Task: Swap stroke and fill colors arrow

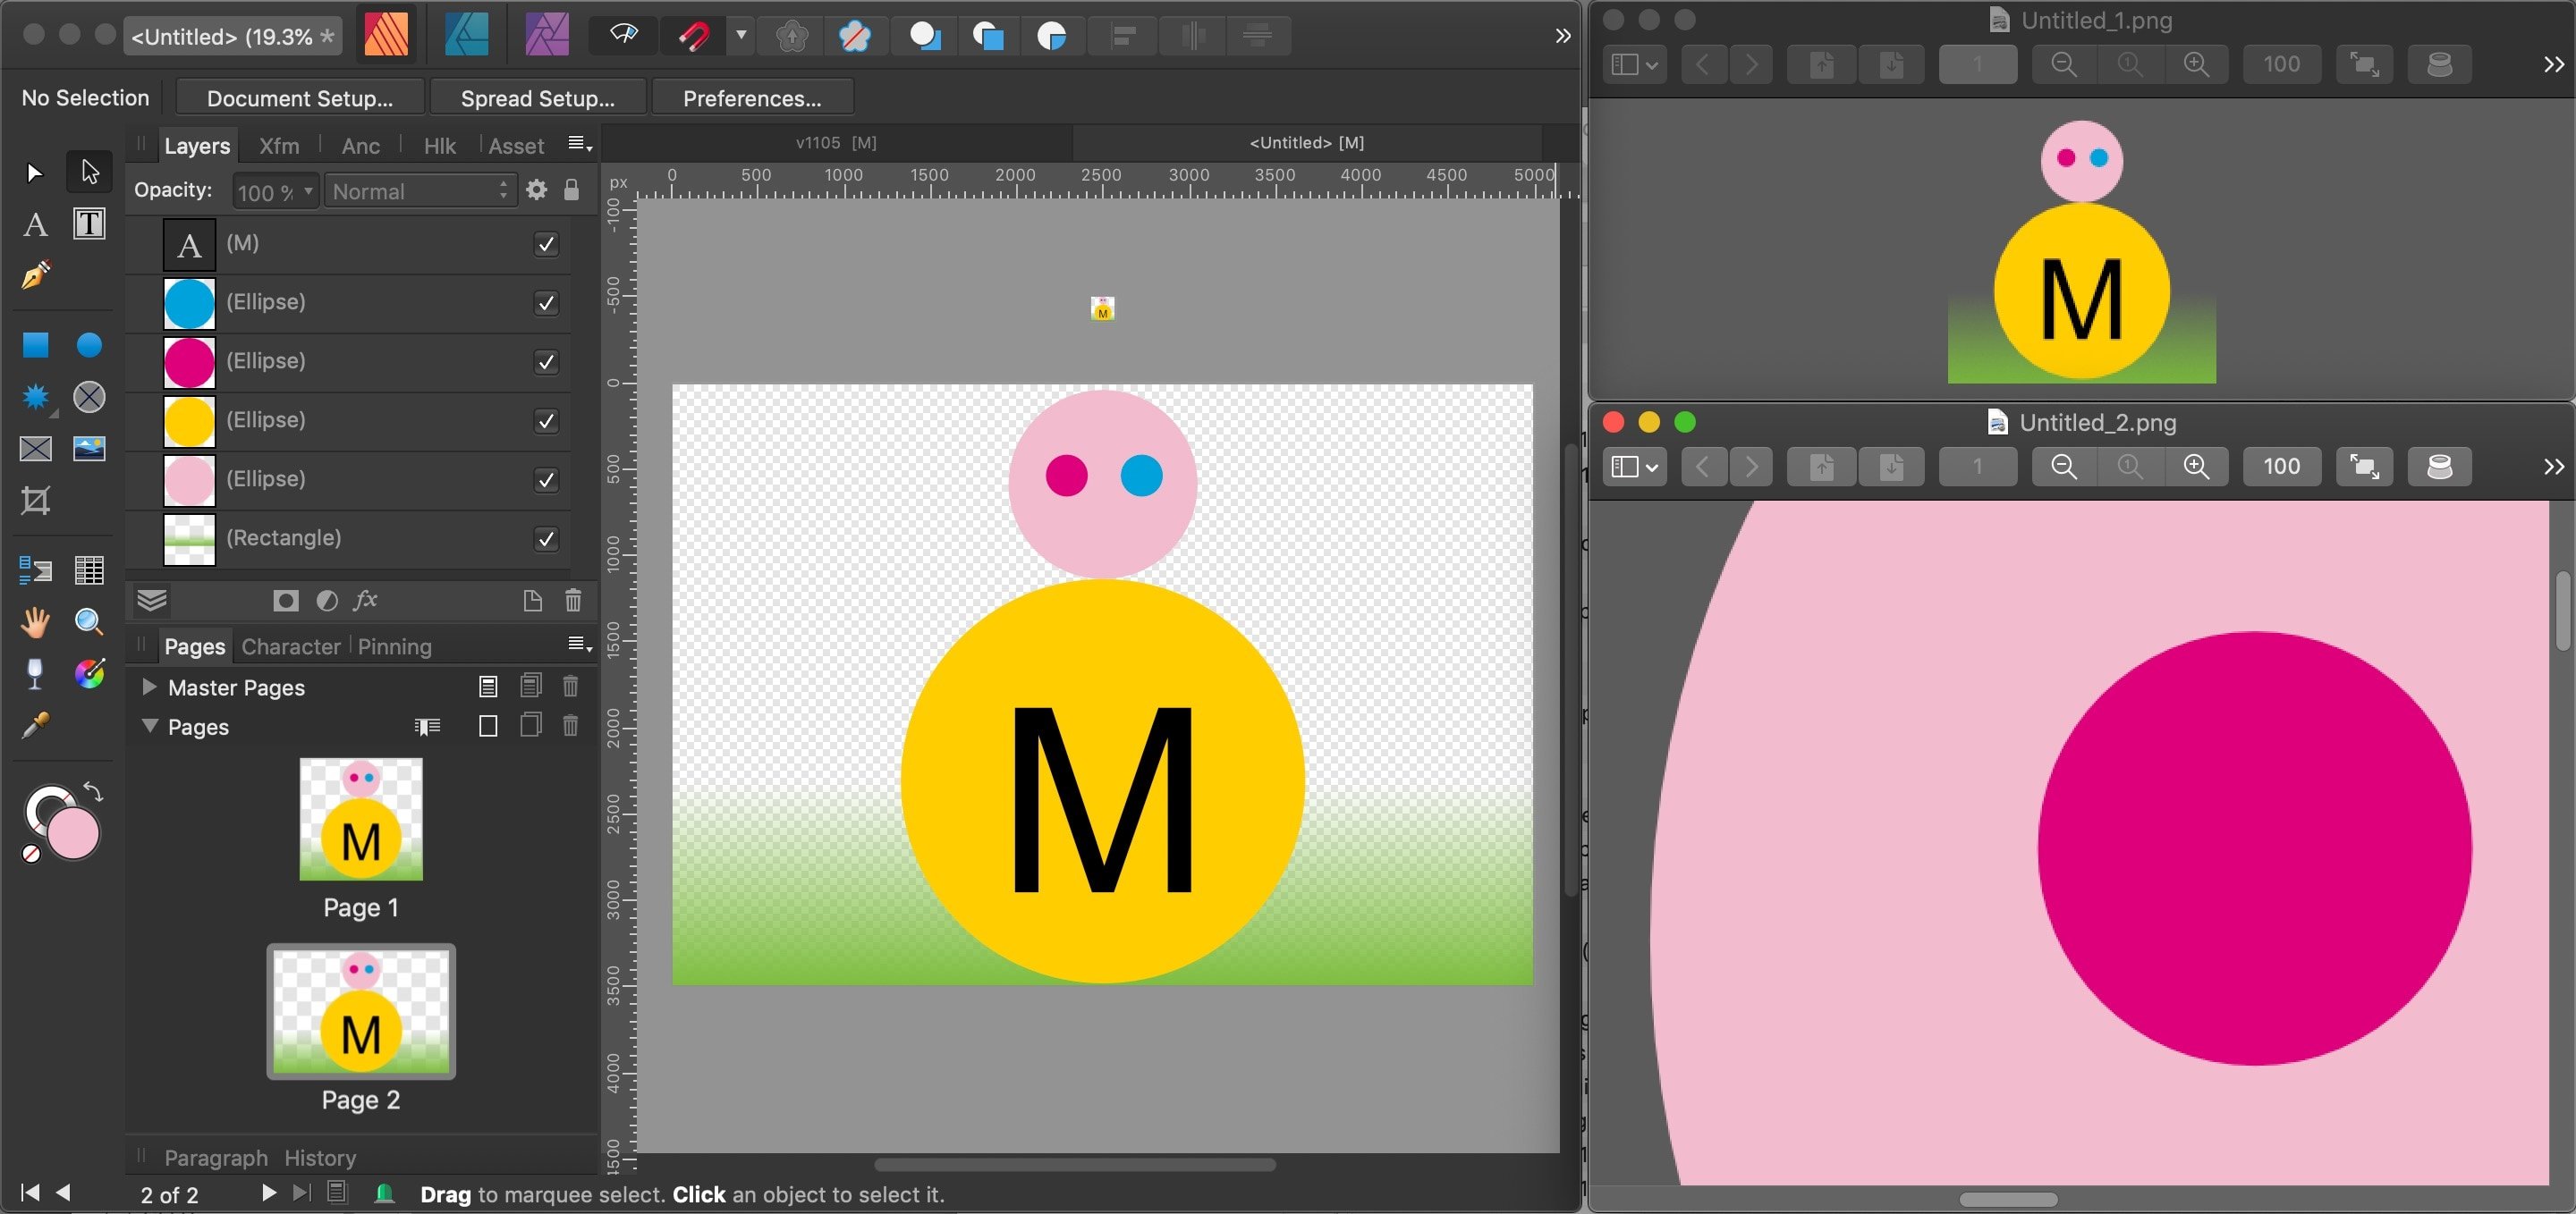Action: [x=93, y=792]
